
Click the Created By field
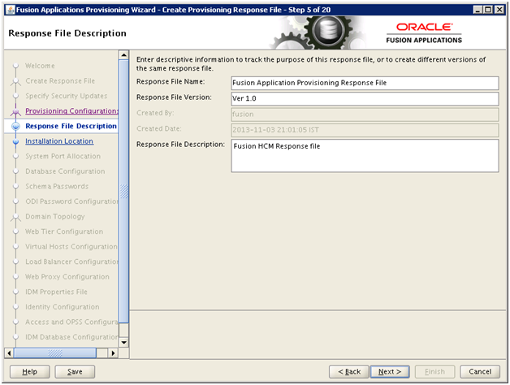click(365, 115)
